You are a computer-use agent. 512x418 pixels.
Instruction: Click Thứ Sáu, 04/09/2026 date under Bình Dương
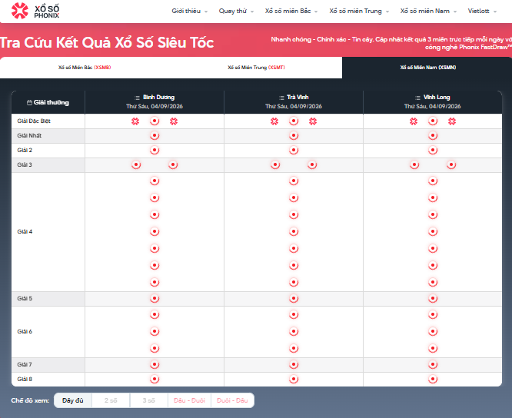click(155, 106)
